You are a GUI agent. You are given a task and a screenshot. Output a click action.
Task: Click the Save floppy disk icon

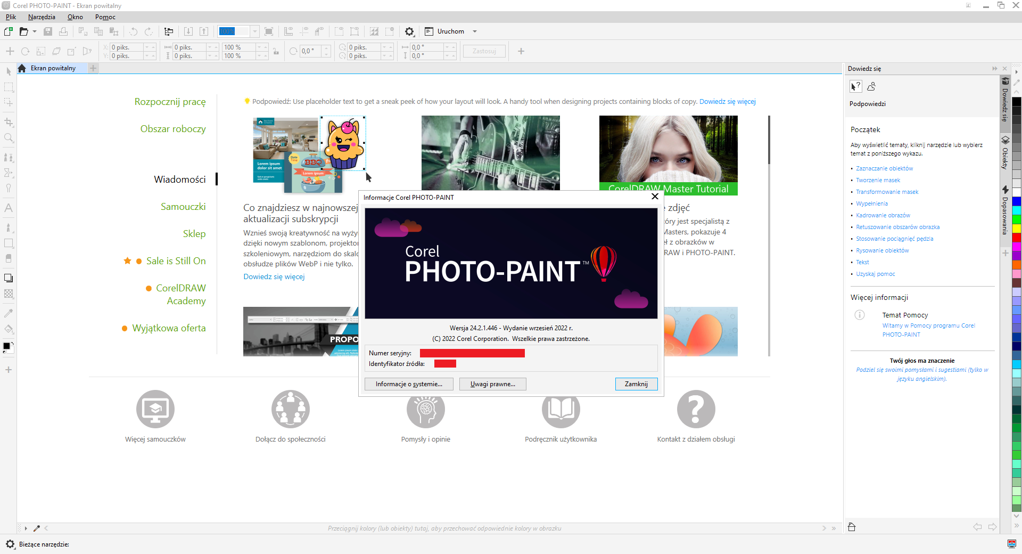pos(48,31)
